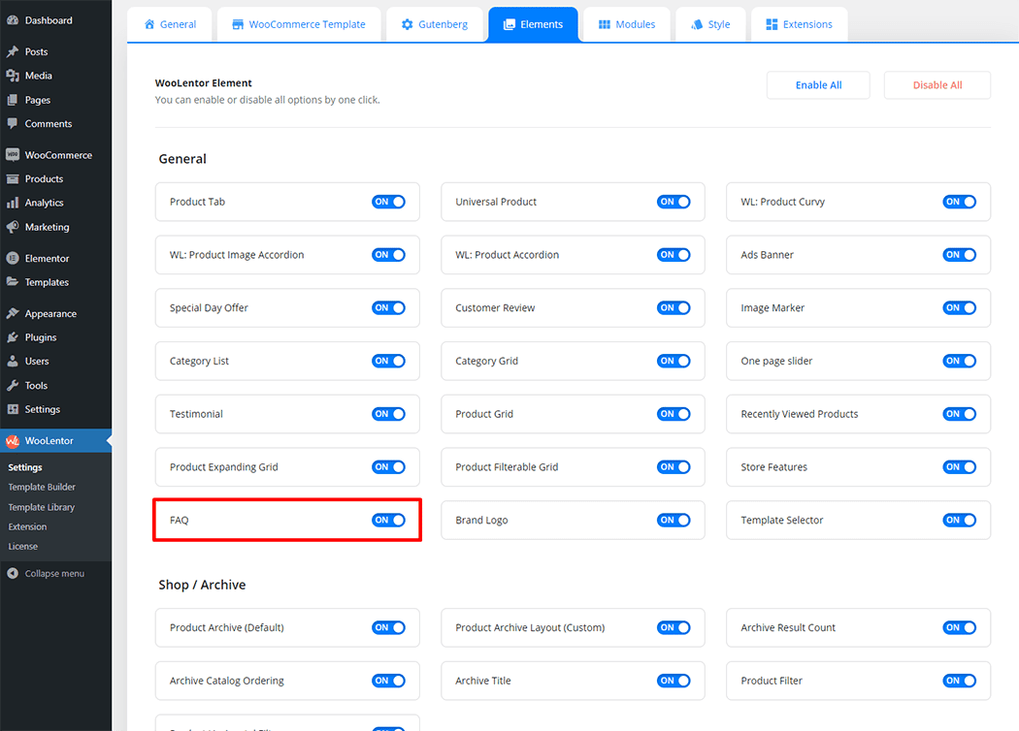1019x731 pixels.
Task: Collapse the admin sidebar menu
Action: [46, 574]
